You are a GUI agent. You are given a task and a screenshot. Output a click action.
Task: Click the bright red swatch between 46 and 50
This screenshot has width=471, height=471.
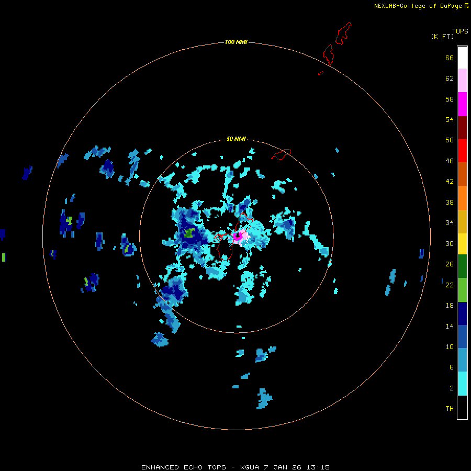[462, 151]
